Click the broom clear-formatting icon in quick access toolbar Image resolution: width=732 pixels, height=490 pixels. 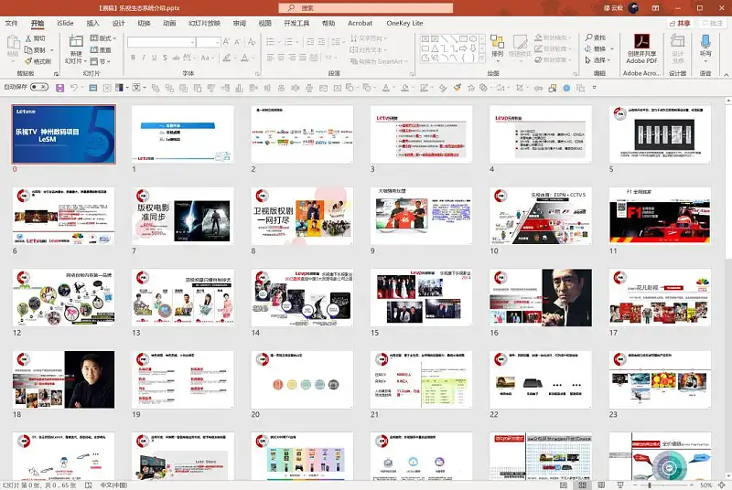(457, 87)
